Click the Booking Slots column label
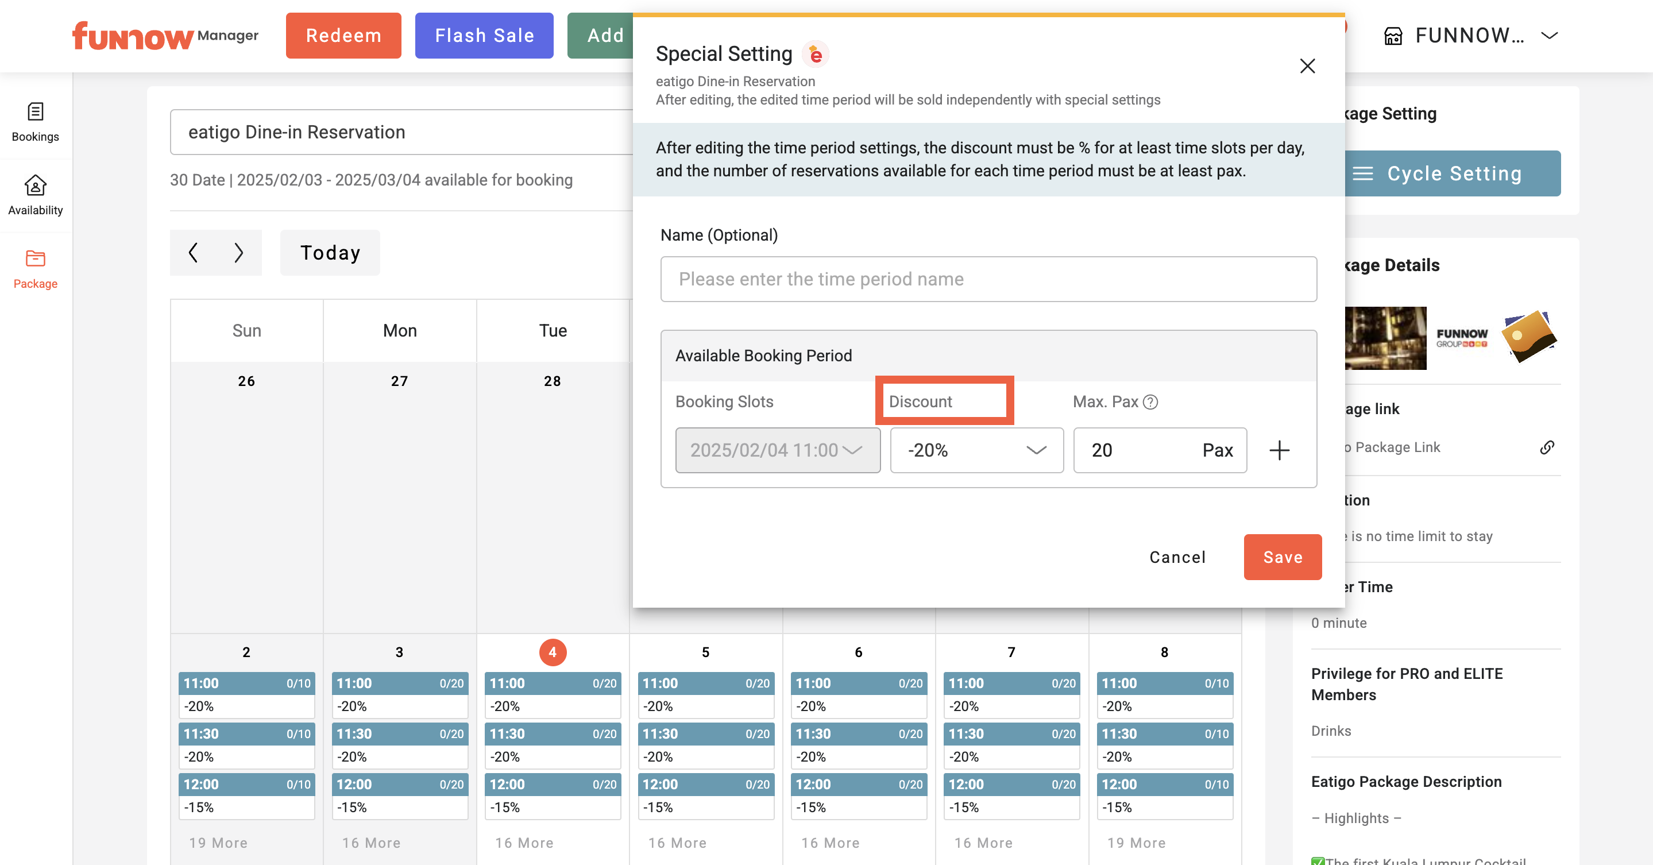The width and height of the screenshot is (1653, 865). 724,401
